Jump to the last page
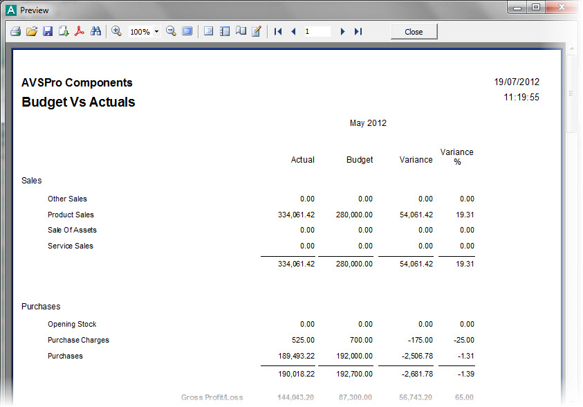This screenshot has height=407, width=583. click(358, 32)
